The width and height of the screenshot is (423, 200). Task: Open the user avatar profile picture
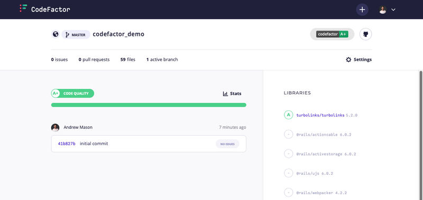(382, 9)
